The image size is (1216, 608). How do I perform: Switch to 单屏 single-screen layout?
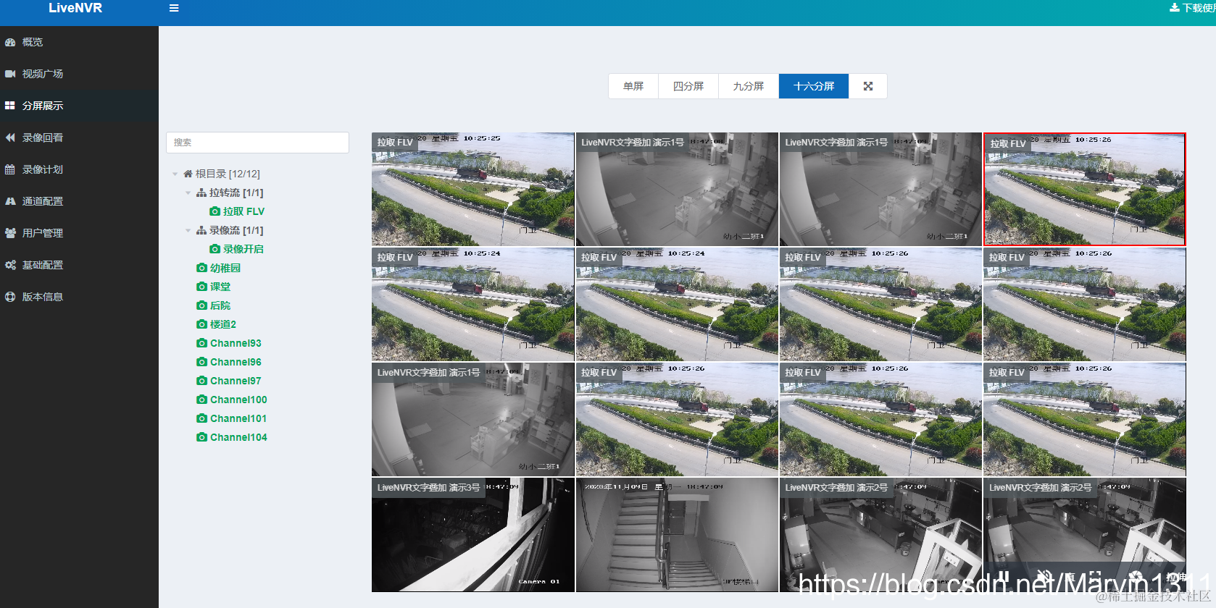(x=633, y=86)
